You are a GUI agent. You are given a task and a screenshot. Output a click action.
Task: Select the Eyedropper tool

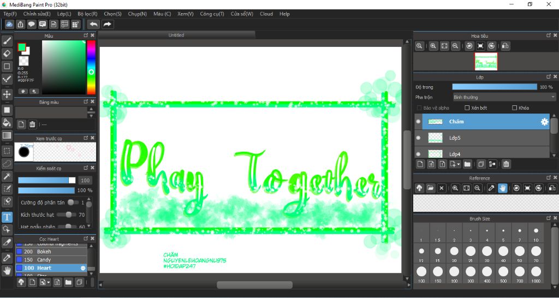coord(7,258)
